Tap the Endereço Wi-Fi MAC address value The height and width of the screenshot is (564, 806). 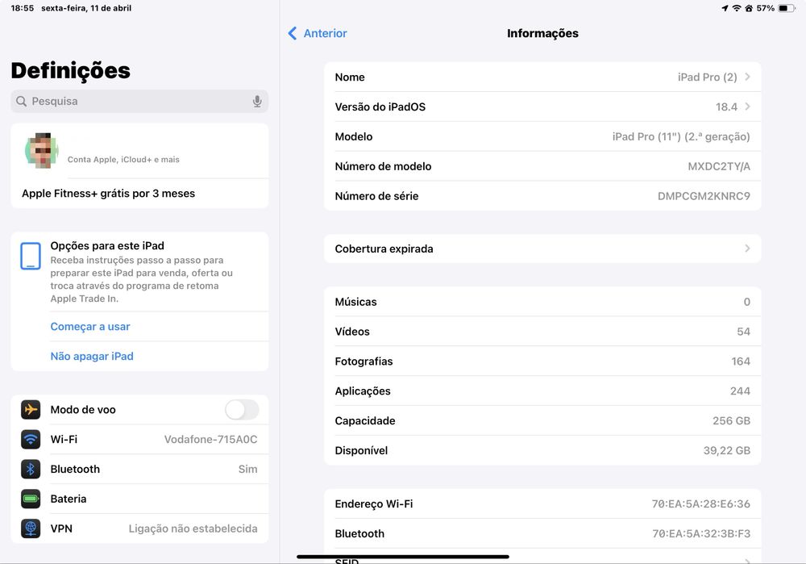[x=701, y=503]
